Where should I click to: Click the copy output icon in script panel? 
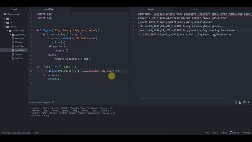pyautogui.click(x=235, y=103)
